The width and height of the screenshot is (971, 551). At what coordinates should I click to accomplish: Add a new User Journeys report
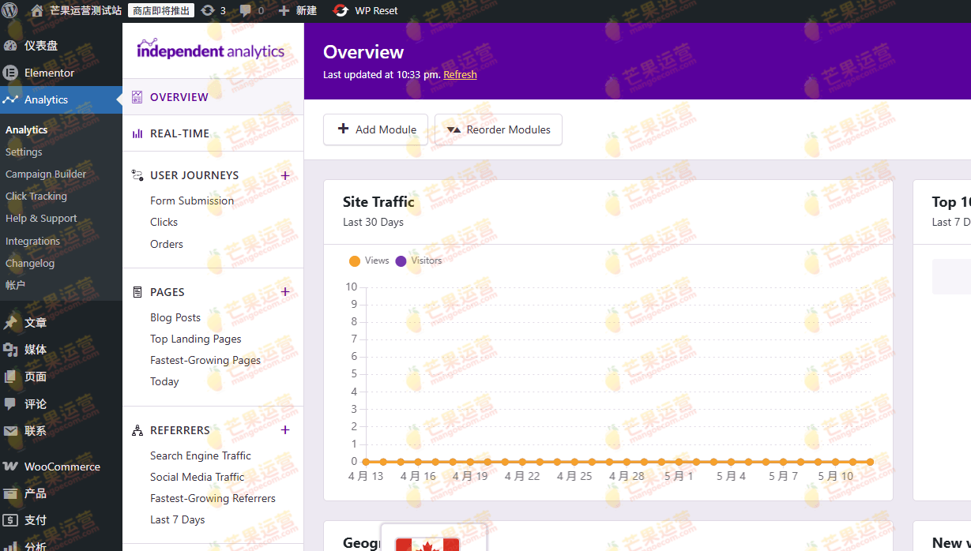point(285,175)
